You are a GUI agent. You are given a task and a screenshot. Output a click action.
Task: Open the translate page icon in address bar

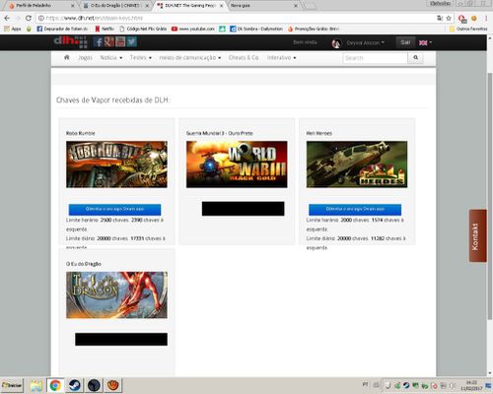click(x=440, y=19)
